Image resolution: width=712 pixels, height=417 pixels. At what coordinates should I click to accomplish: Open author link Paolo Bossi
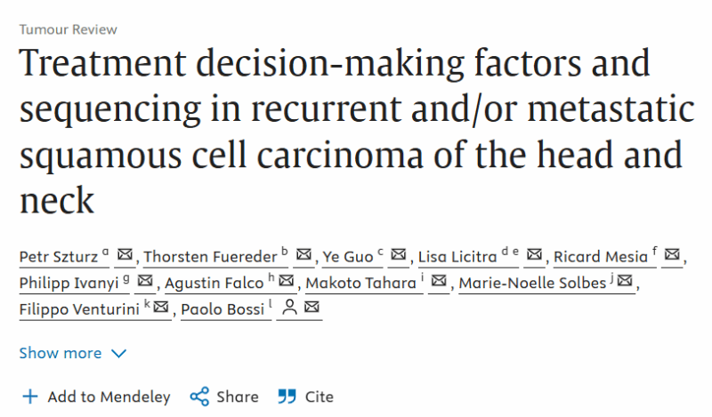(222, 309)
